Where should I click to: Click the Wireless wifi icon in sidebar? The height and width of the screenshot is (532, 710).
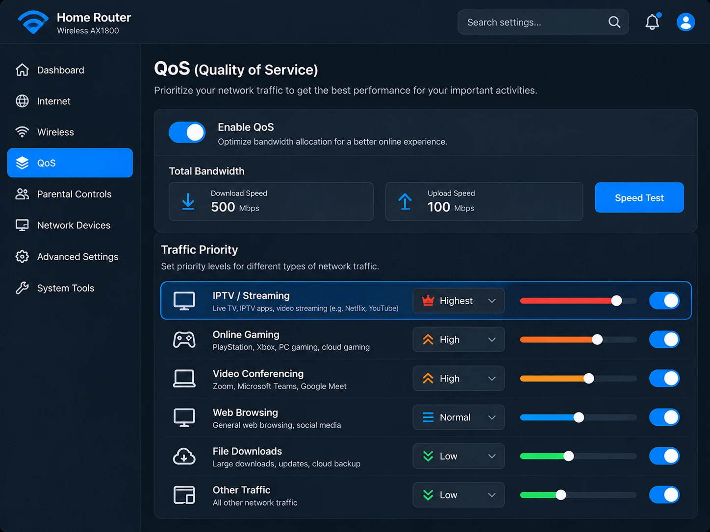(x=22, y=132)
